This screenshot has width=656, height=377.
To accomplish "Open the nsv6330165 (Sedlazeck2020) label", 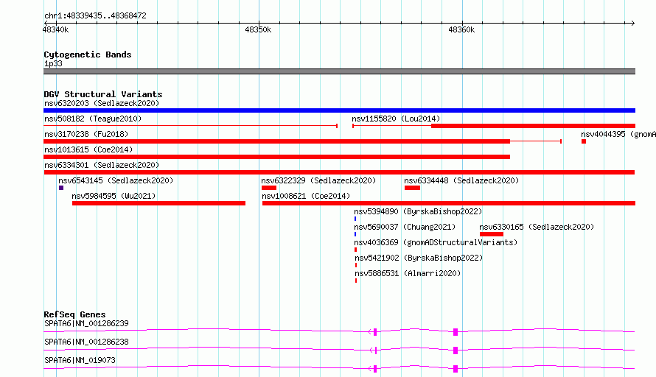I will tap(537, 227).
